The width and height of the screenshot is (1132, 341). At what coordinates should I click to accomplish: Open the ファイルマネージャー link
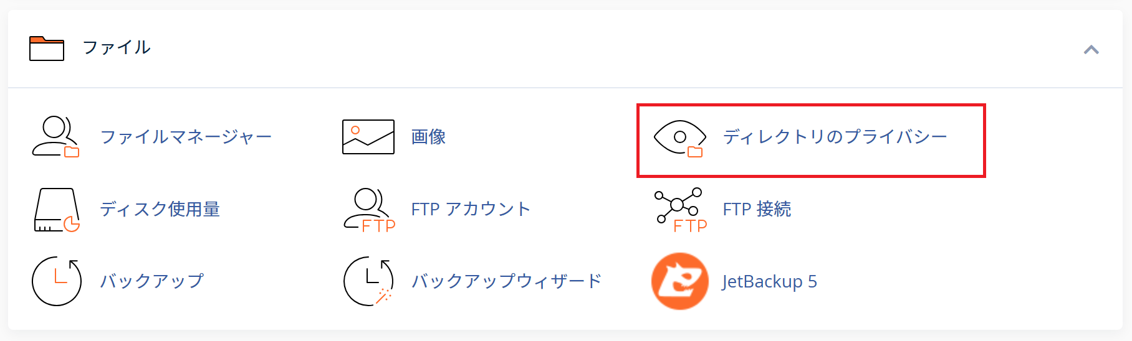(186, 137)
